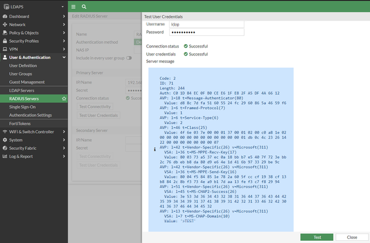Viewport: 370px width, 243px height.
Task: Click the Security Profiles lock icon
Action: click(x=5, y=41)
